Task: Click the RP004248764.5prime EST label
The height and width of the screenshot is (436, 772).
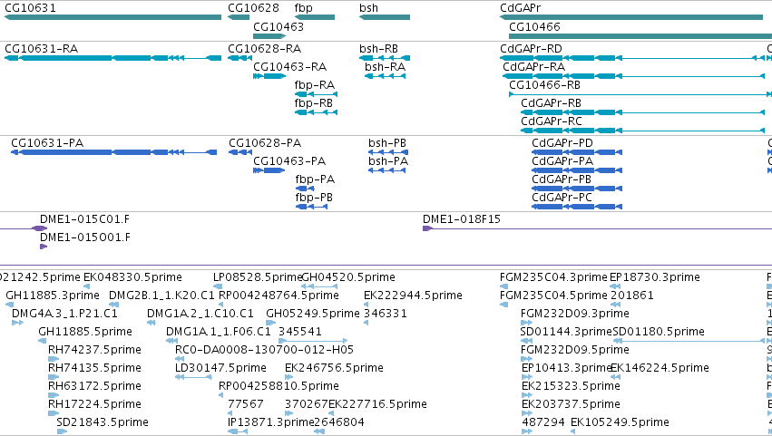Action: [x=279, y=296]
